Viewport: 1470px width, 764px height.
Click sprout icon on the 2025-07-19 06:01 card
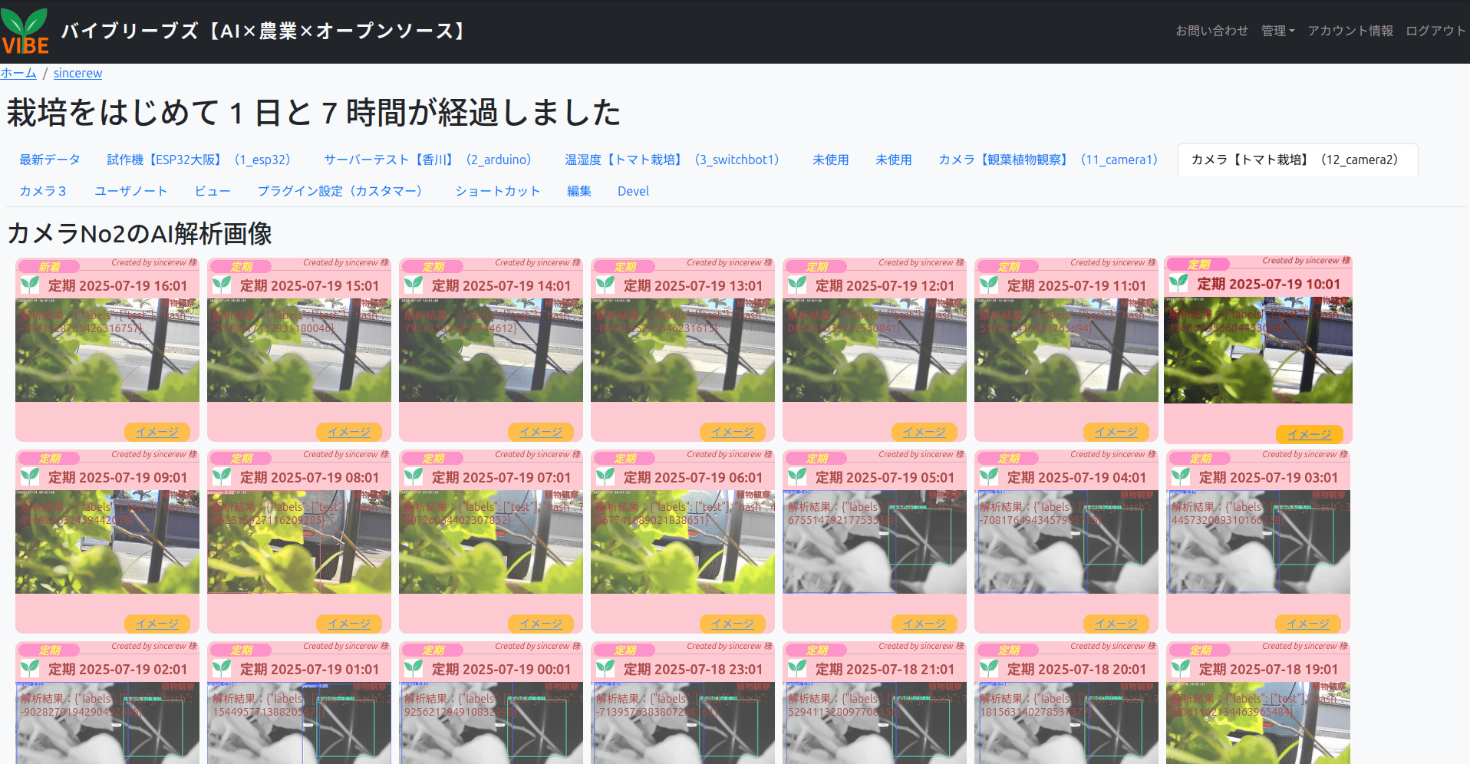click(605, 477)
